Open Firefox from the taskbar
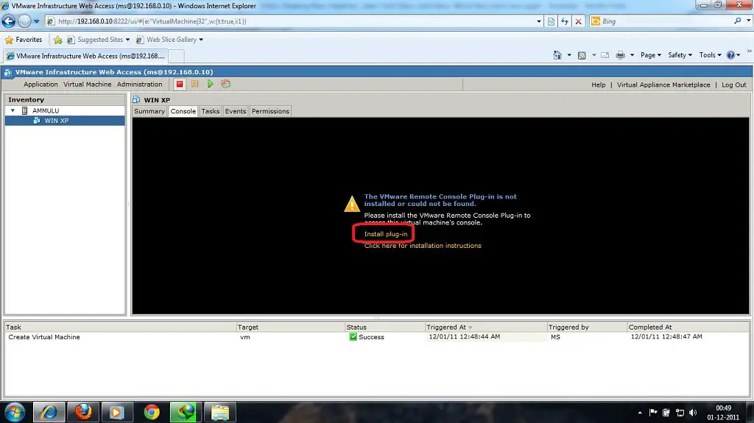The width and height of the screenshot is (754, 423). point(82,412)
